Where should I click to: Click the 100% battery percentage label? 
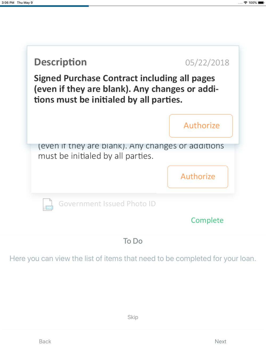click(253, 3)
